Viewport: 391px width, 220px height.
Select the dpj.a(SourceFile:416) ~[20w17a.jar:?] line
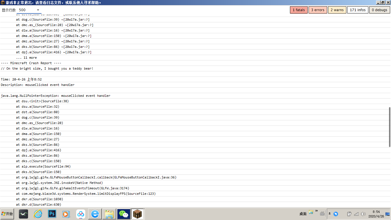54,52
